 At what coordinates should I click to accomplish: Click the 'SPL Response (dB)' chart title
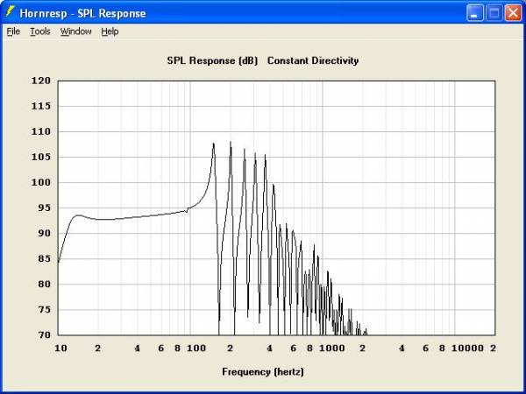click(212, 60)
